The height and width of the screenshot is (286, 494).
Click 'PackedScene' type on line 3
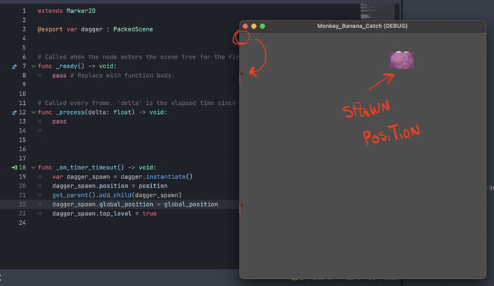click(133, 29)
